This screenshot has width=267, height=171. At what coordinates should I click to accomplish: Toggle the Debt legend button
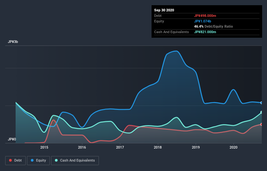pos(16,161)
